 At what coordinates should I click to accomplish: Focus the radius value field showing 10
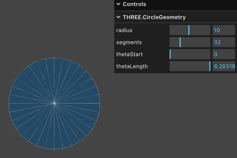click(223, 30)
